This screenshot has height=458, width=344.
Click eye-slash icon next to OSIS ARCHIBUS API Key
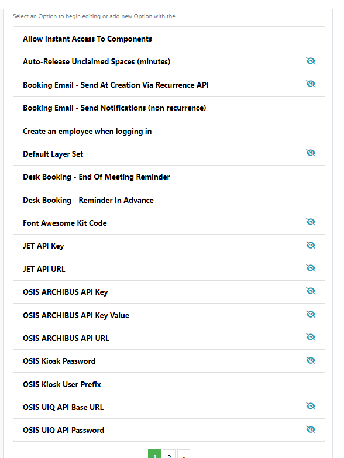pyautogui.click(x=311, y=291)
